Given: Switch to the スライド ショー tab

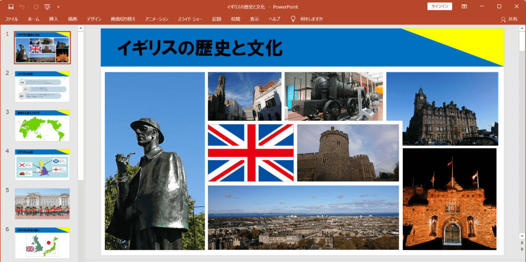Looking at the screenshot, I should click(x=190, y=19).
